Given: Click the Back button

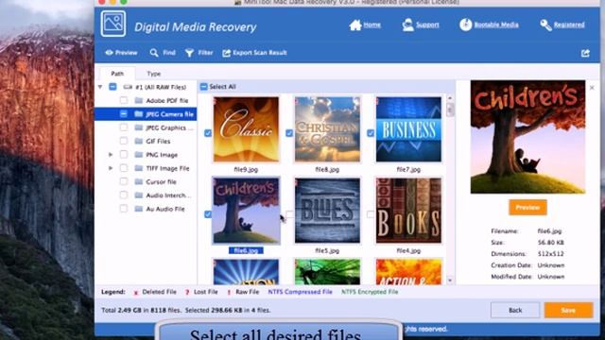Looking at the screenshot, I should point(515,310).
